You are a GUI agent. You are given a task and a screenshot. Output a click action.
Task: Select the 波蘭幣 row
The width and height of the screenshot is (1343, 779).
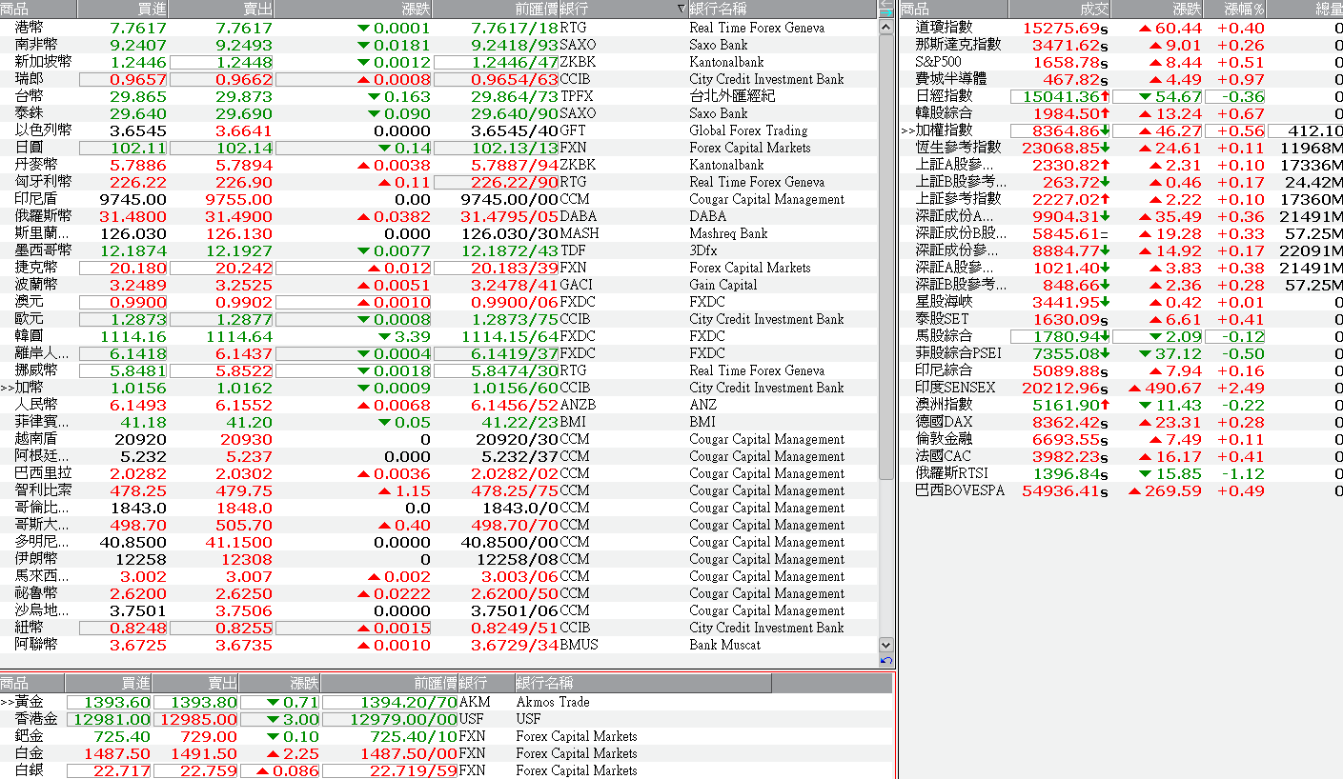click(x=438, y=285)
